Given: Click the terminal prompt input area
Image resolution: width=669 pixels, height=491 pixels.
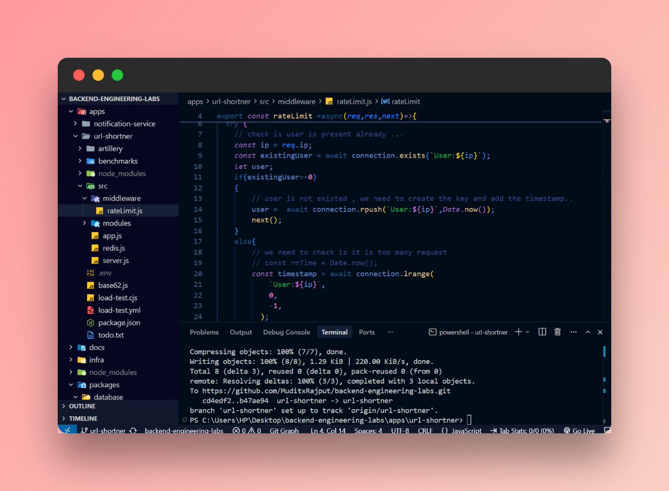Looking at the screenshot, I should pyautogui.click(x=469, y=420).
